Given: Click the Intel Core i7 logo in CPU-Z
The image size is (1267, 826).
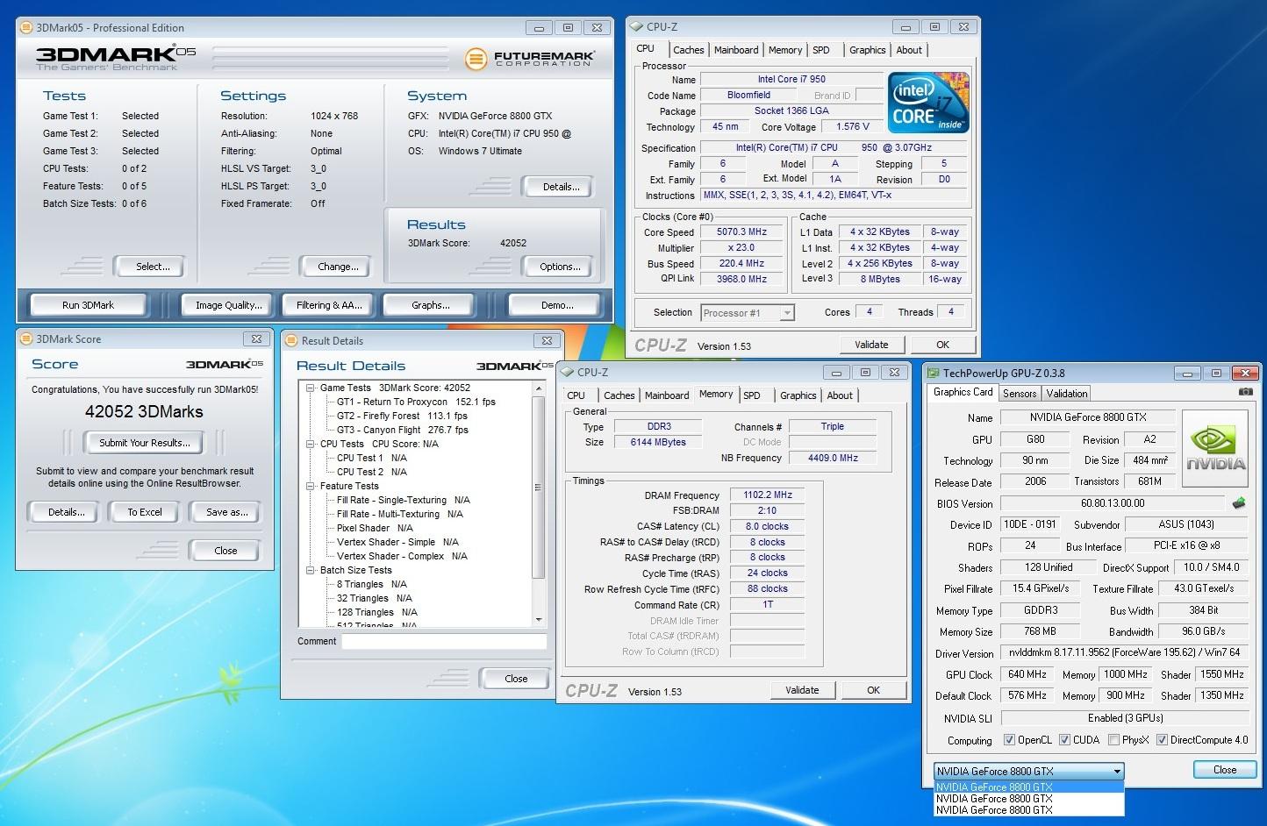Looking at the screenshot, I should [x=928, y=103].
